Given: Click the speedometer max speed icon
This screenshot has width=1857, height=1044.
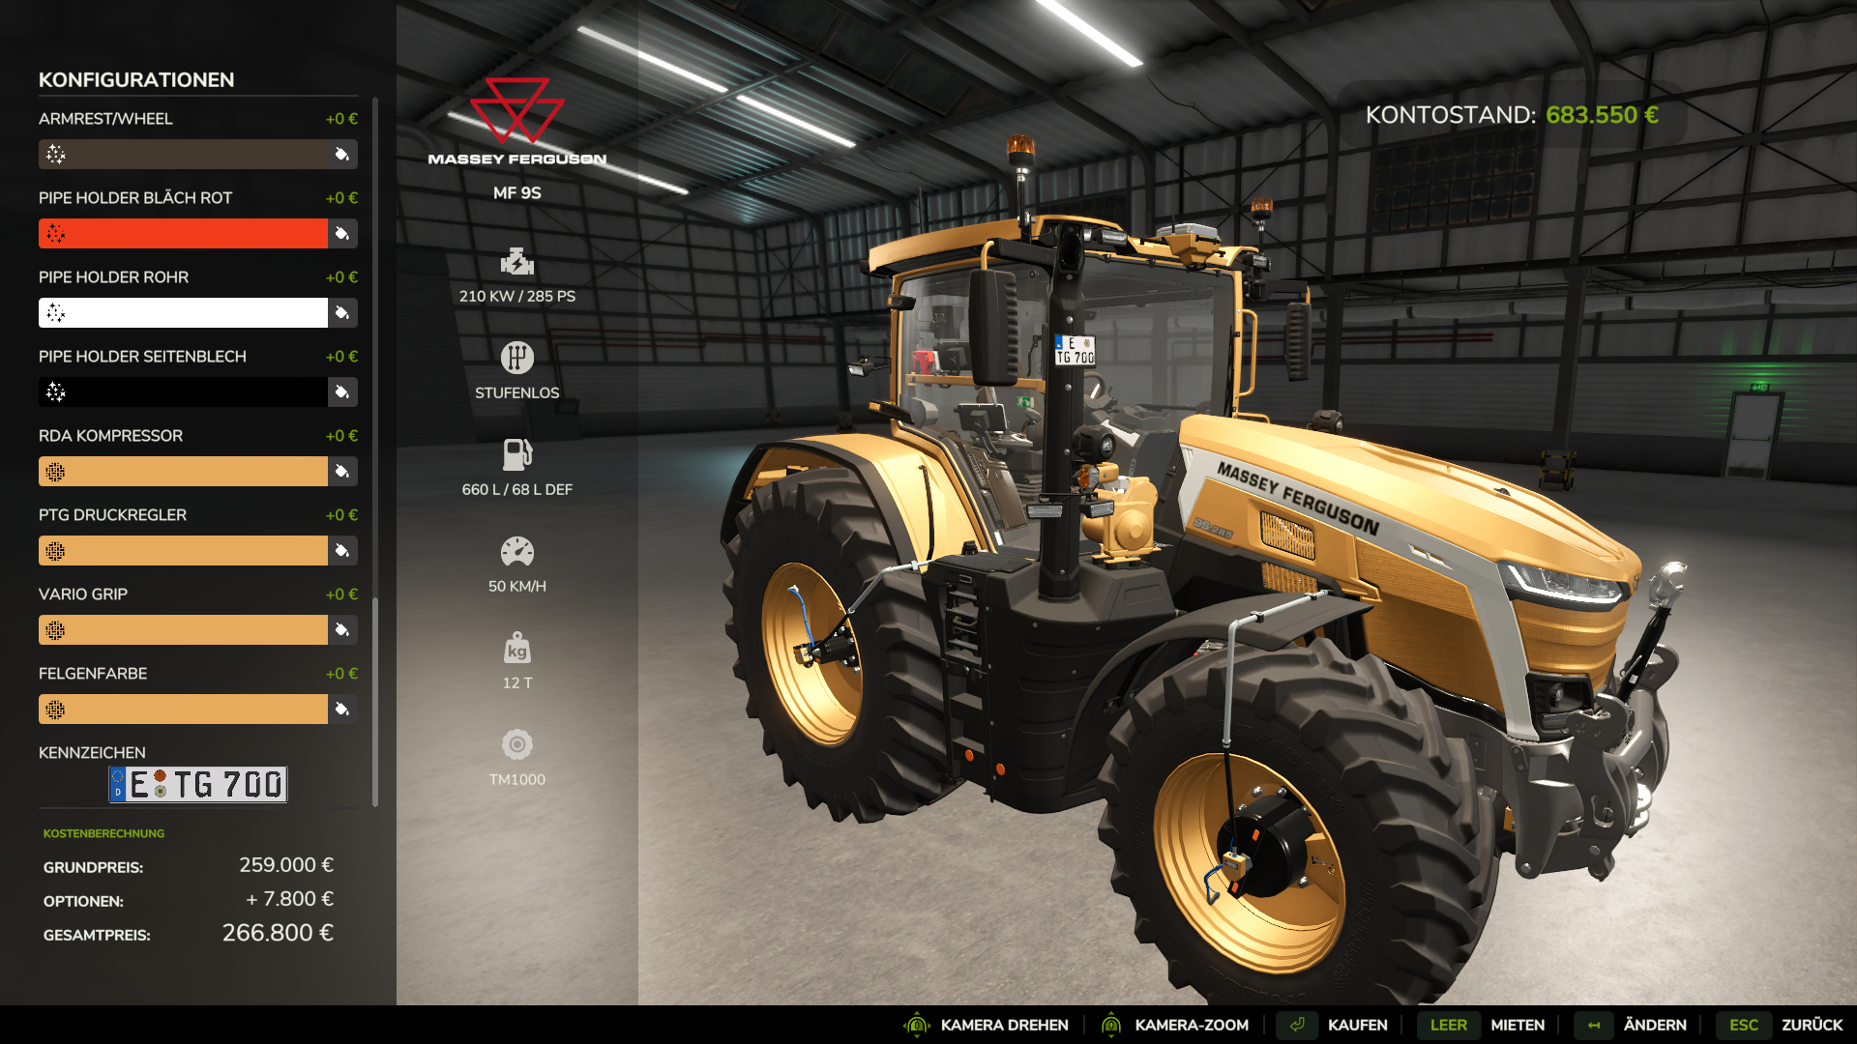Looking at the screenshot, I should click(516, 551).
